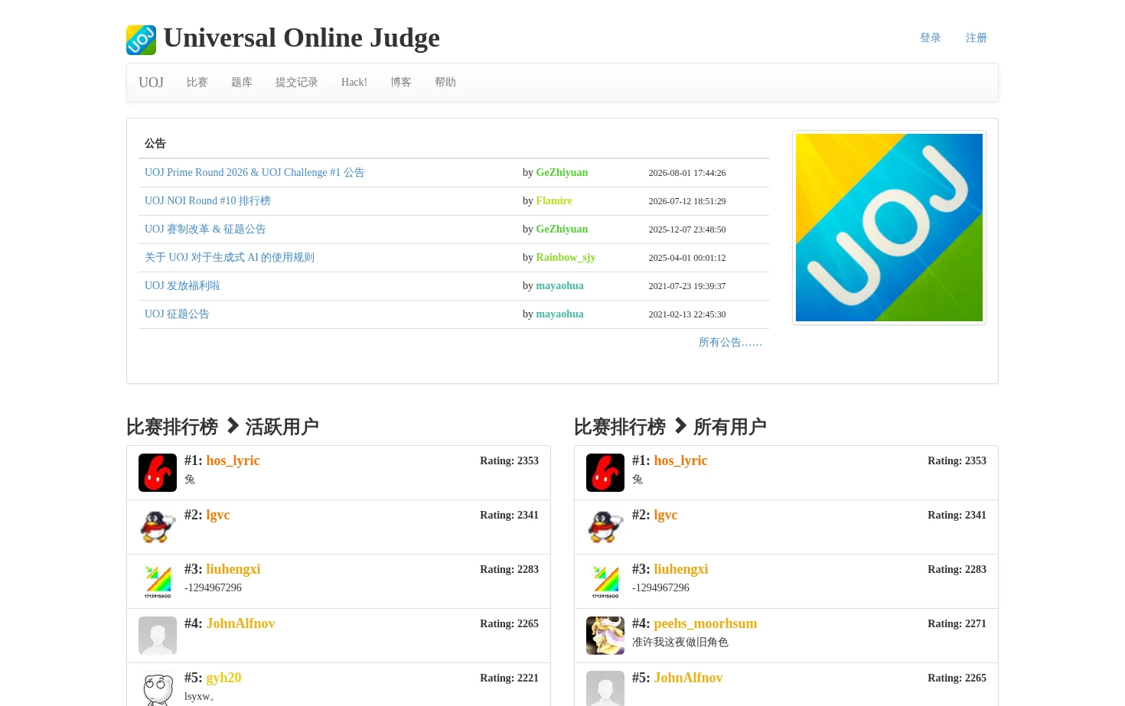Open UOJ 征题公告 announcement

(177, 314)
